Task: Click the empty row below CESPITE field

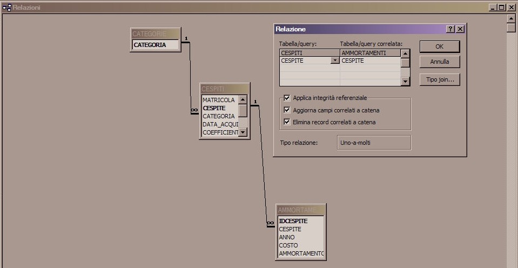Action: [x=309, y=69]
